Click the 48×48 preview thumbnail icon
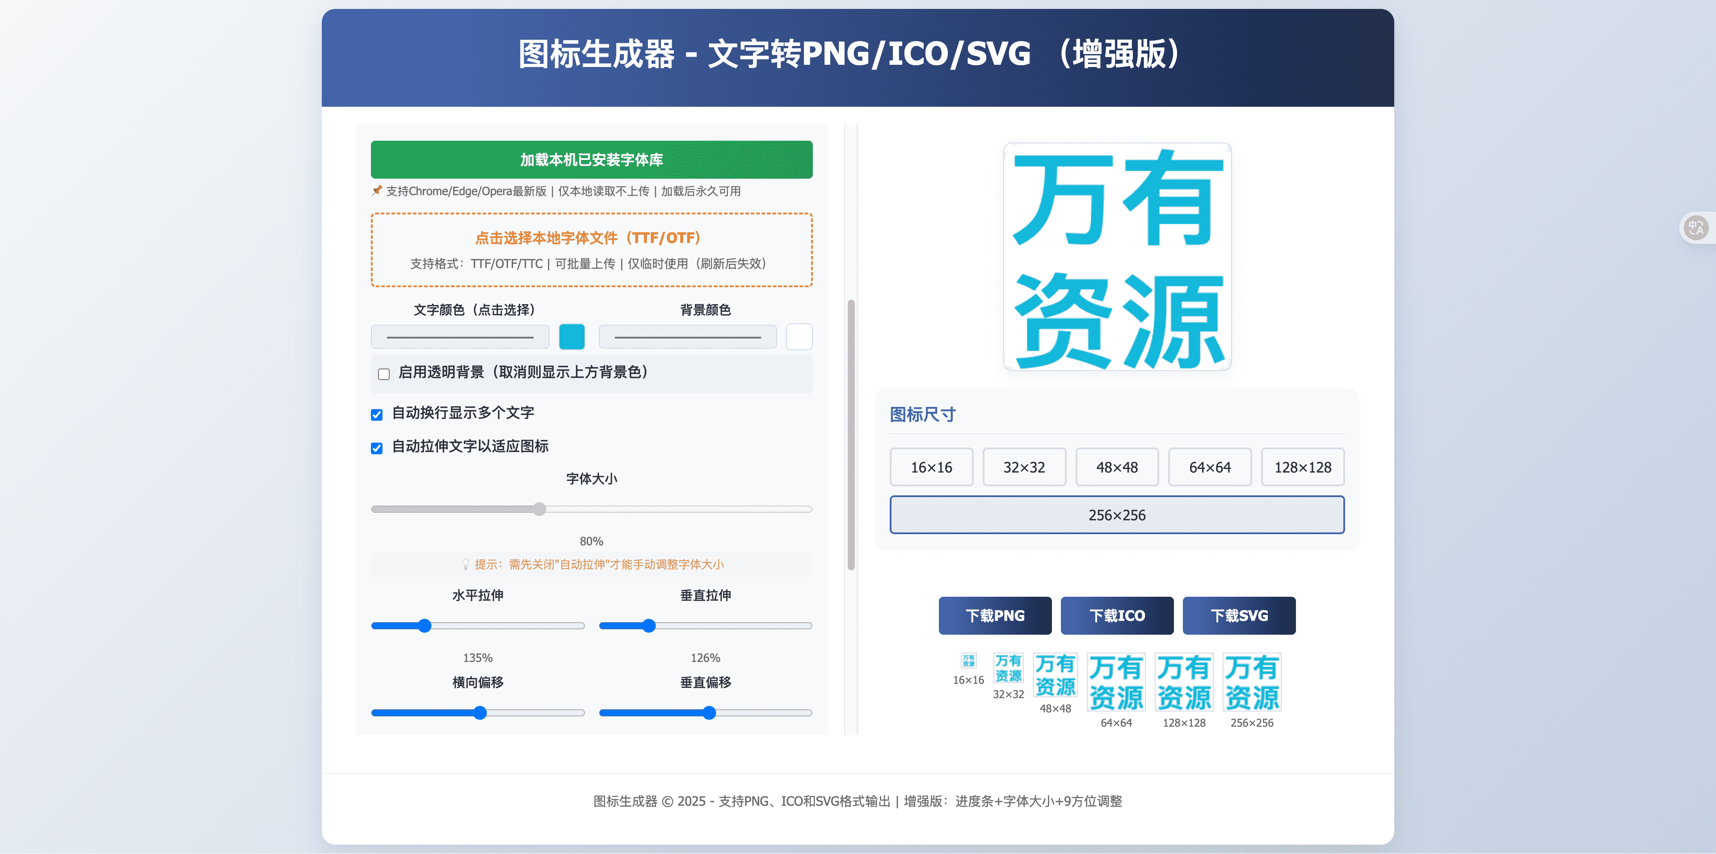 click(x=1055, y=675)
